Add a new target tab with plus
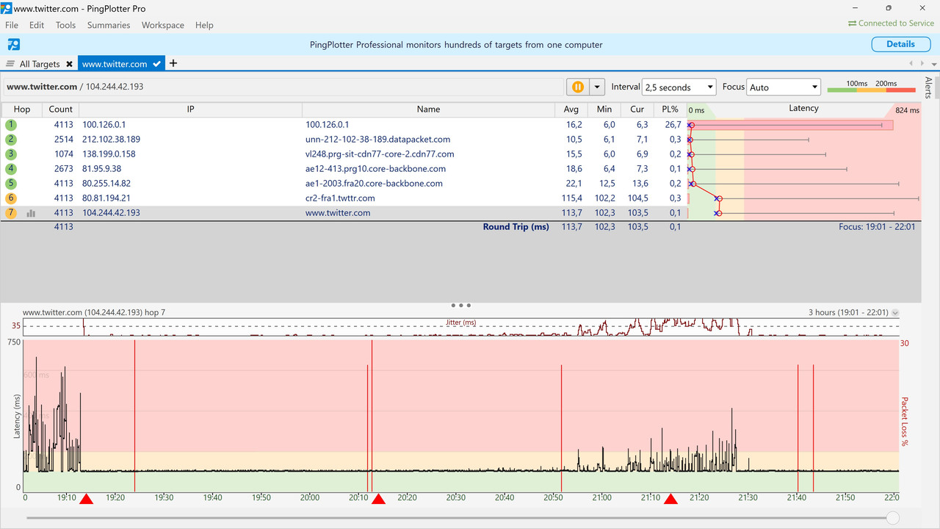The width and height of the screenshot is (940, 529). coord(173,63)
